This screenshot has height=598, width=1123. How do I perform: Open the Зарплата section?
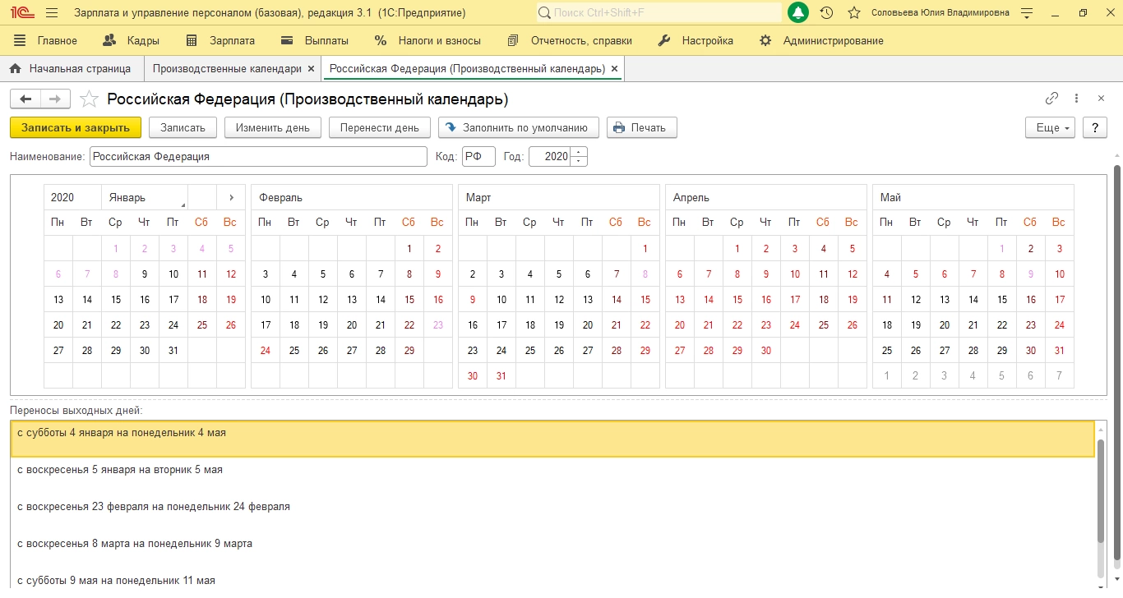pyautogui.click(x=220, y=40)
